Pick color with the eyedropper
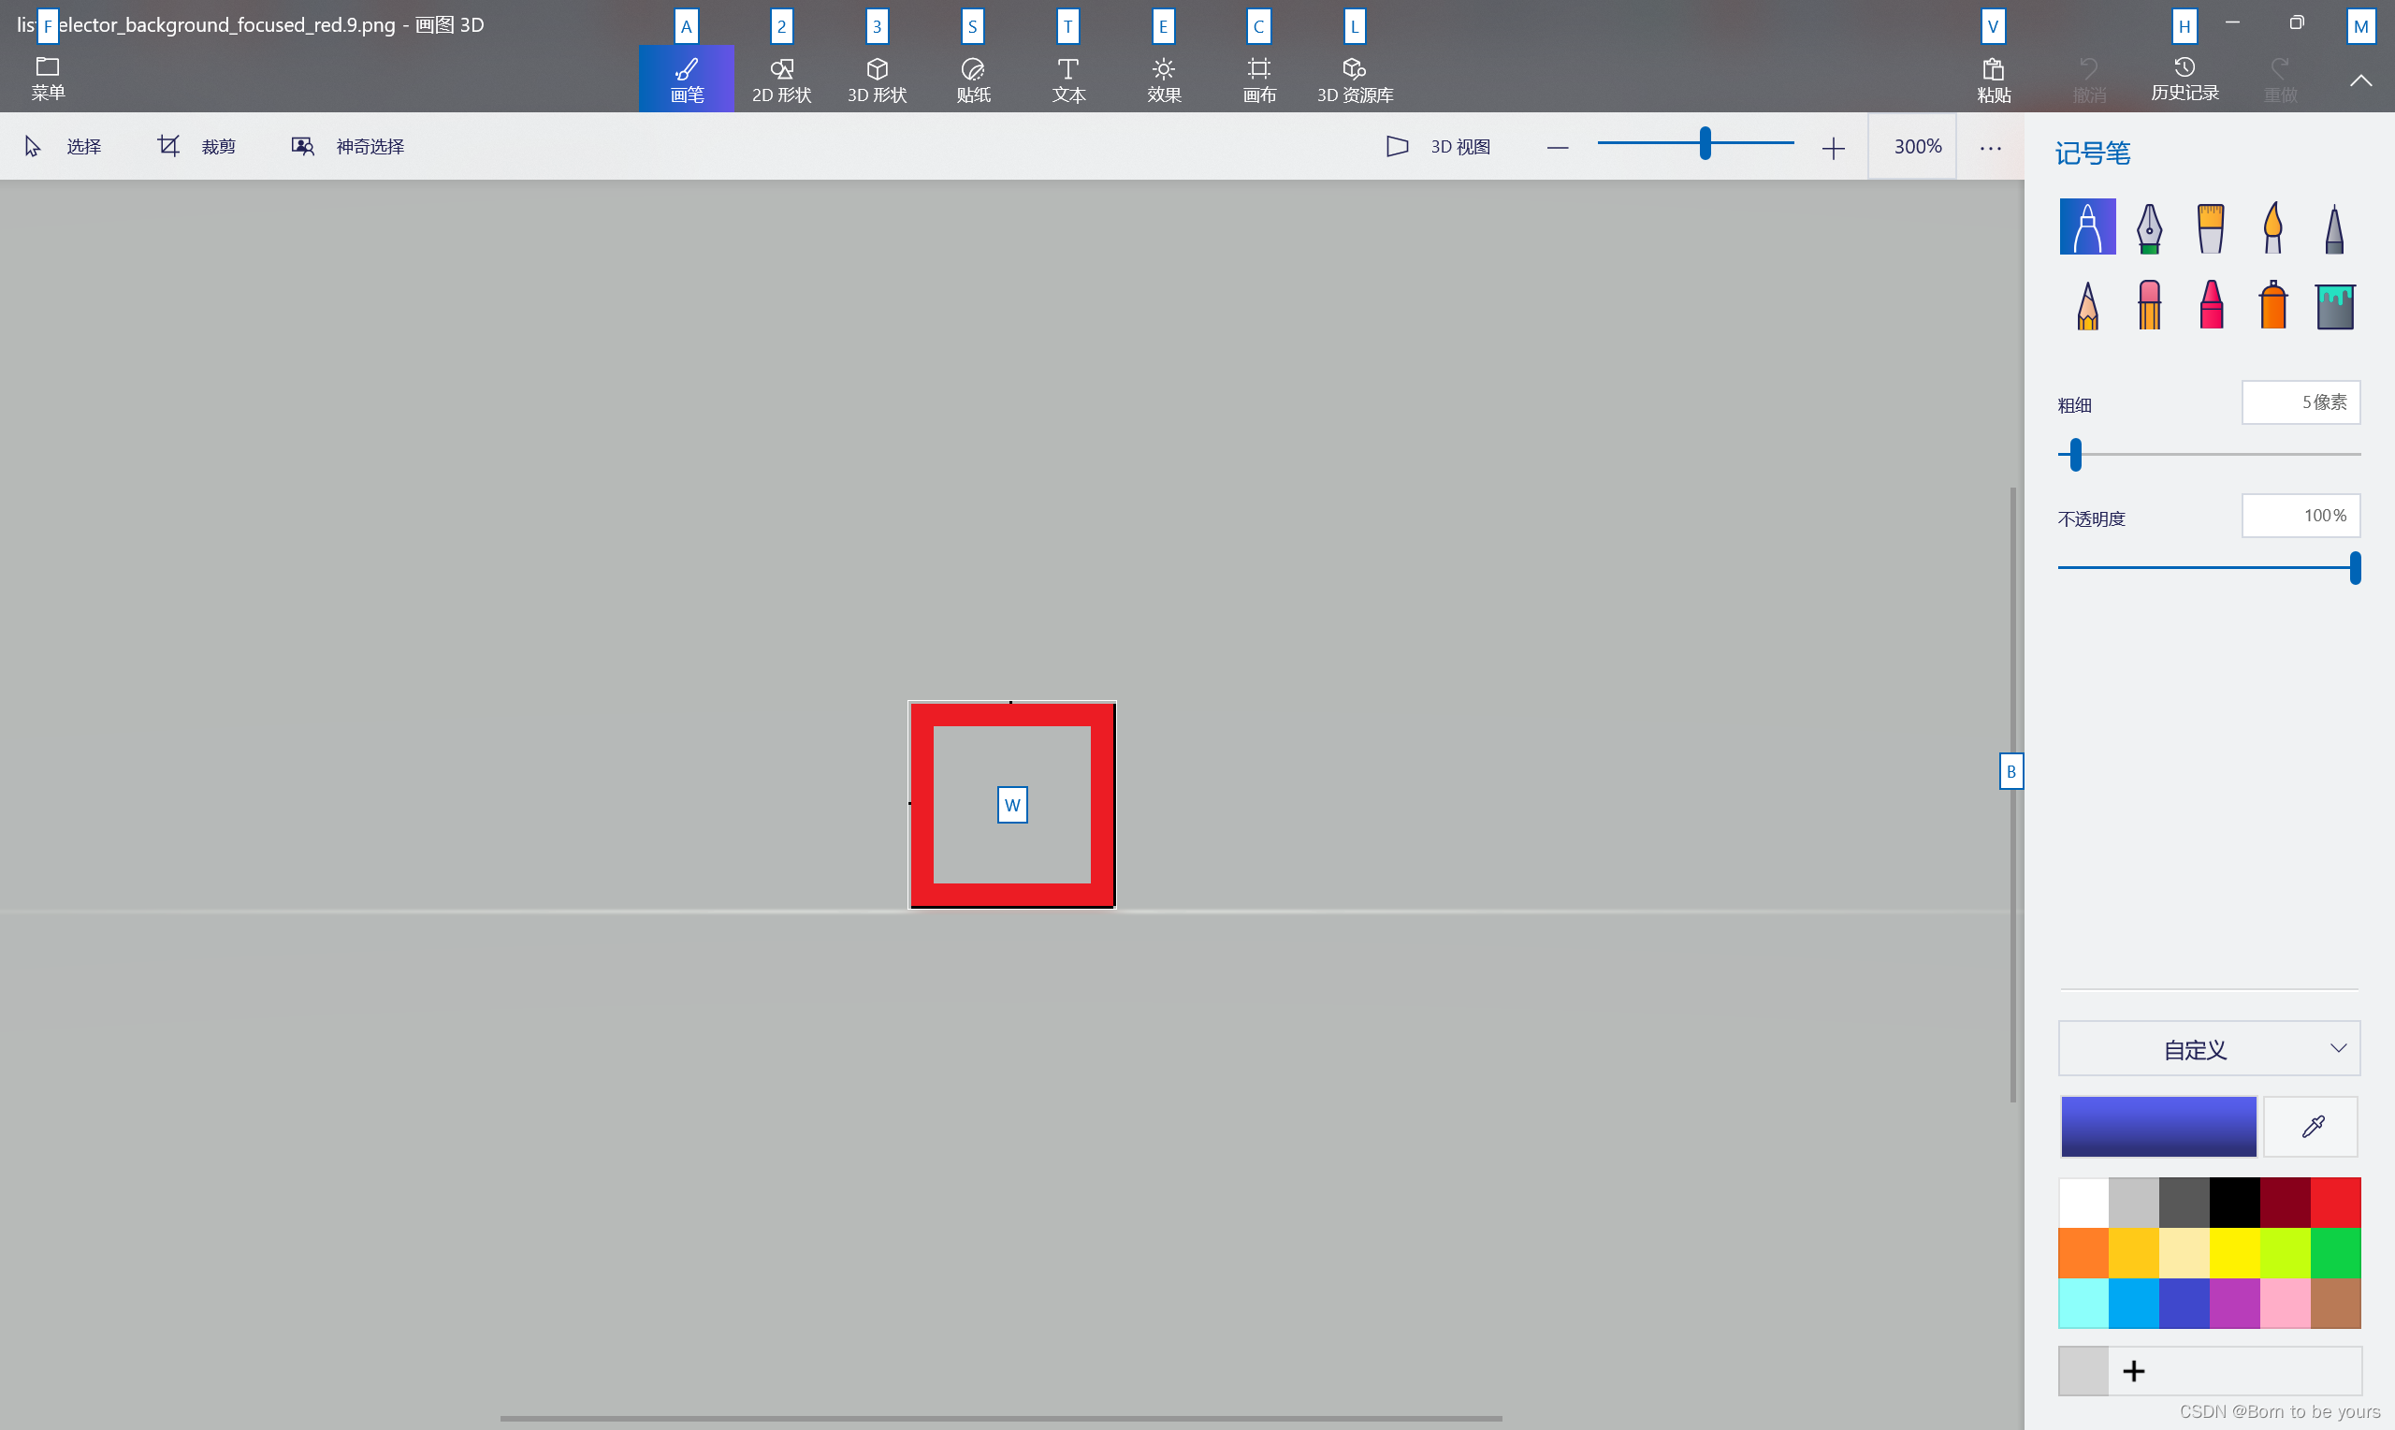Screen dimensions: 2395x1430 pos(2311,1126)
